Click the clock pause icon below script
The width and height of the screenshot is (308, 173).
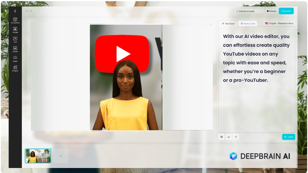coord(236,137)
